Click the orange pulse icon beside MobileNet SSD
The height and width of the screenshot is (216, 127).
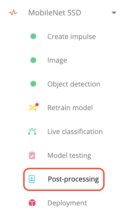tap(13, 13)
